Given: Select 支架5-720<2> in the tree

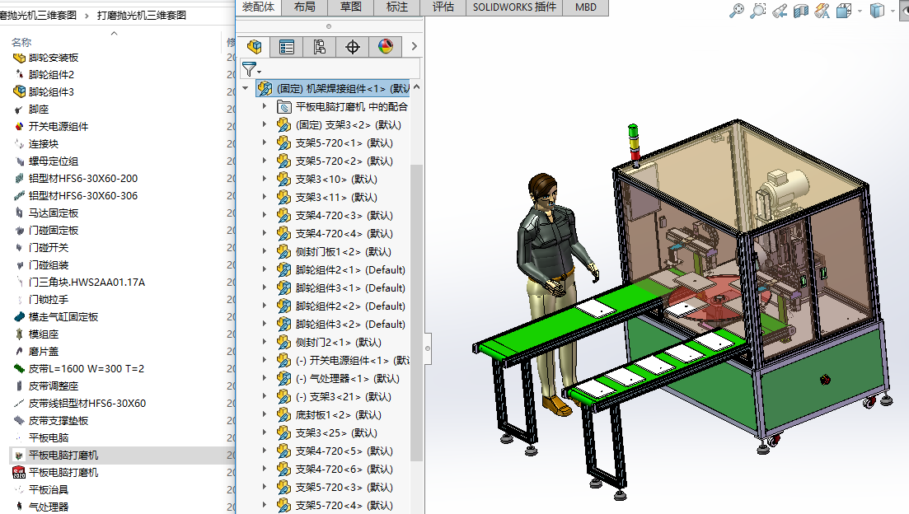Looking at the screenshot, I should pos(344,161).
